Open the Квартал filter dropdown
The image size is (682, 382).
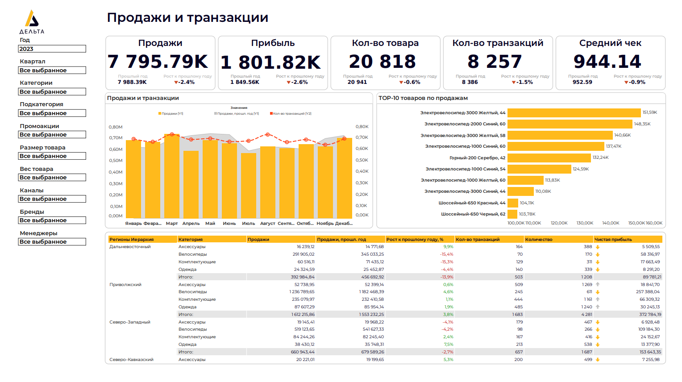point(52,70)
